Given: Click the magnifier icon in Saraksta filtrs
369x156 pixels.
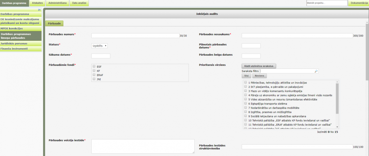Looking at the screenshot, I should (316, 71).
